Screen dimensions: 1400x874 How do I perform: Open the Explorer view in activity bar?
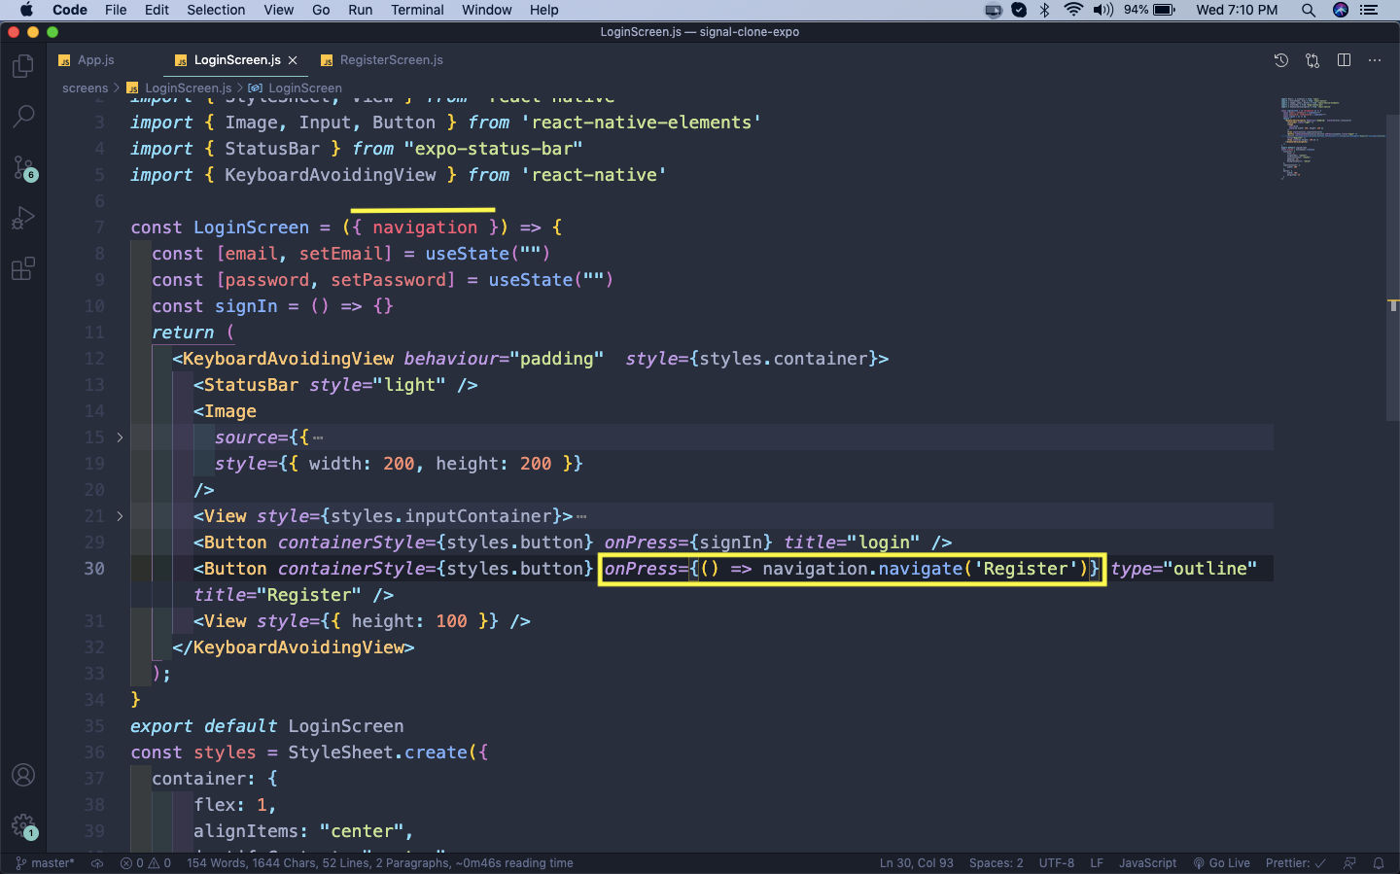[23, 66]
